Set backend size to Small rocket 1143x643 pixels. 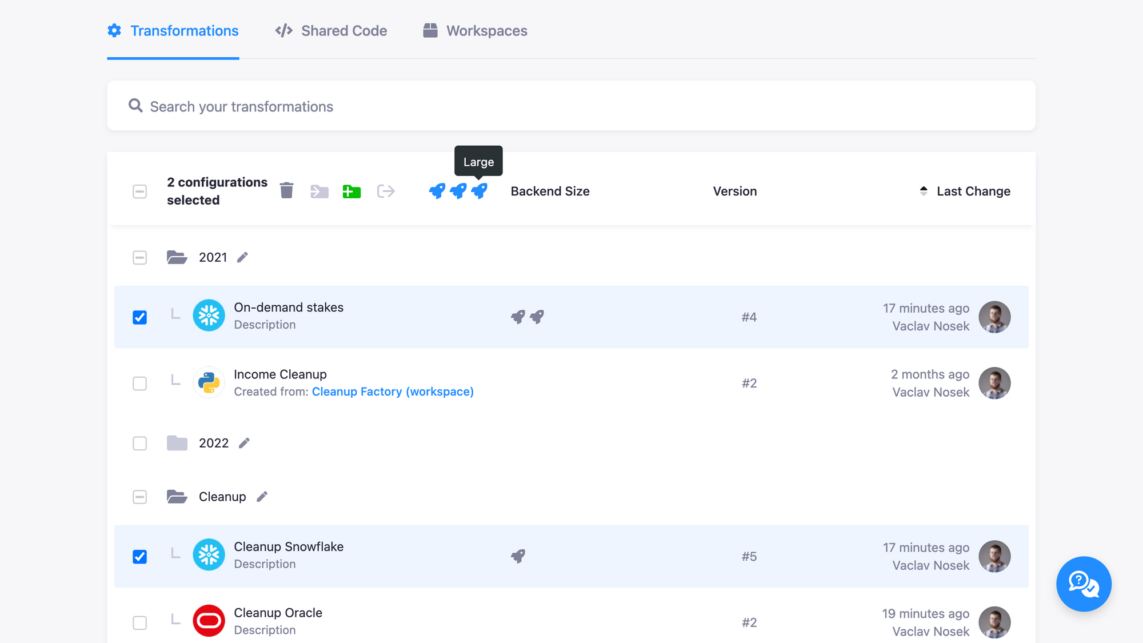point(437,191)
